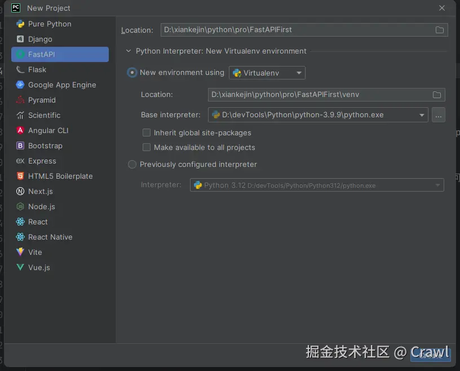Select Next.js project type label
Screen dimensions: 460x371
tap(41, 191)
